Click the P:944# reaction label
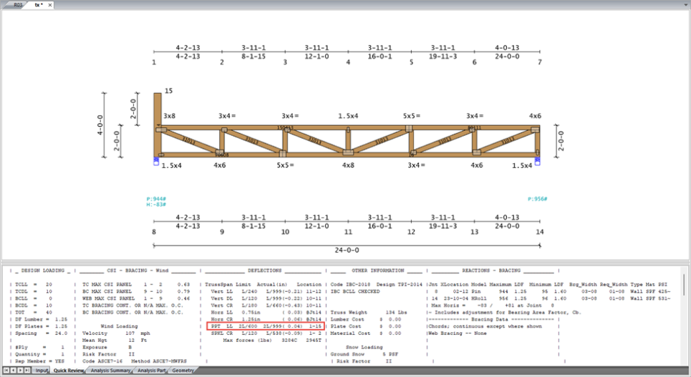This screenshot has width=691, height=377. (156, 199)
